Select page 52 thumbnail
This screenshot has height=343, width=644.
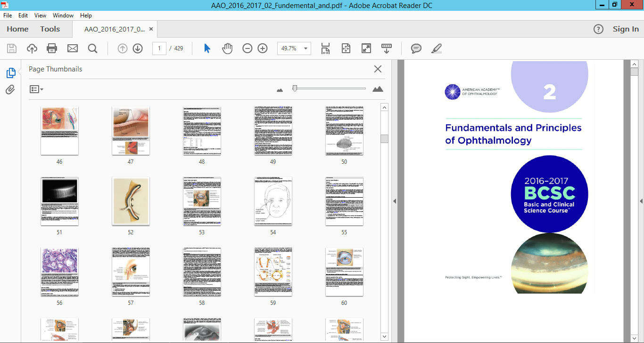[131, 201]
